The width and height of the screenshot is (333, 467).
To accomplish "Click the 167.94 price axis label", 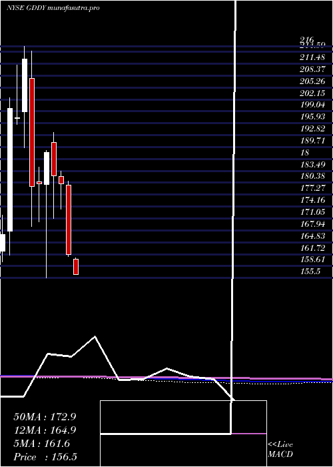I will tap(312, 223).
